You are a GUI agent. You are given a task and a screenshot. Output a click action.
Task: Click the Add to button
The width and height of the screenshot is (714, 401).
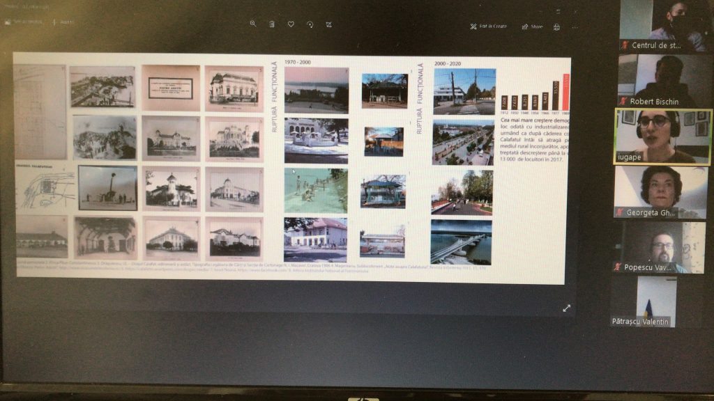click(63, 22)
